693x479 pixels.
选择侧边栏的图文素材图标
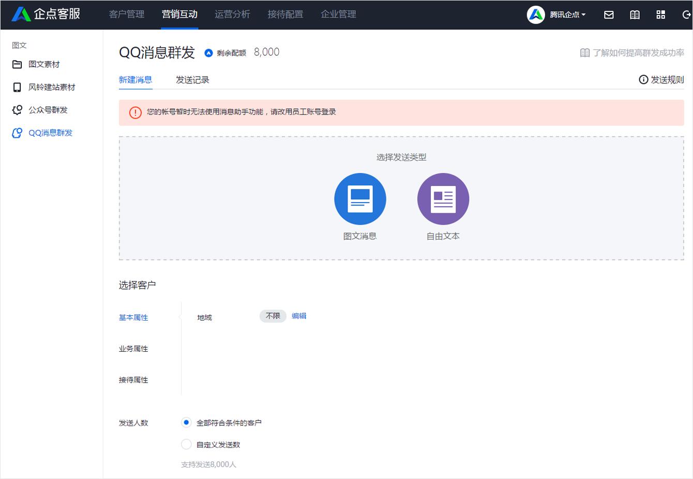point(16,64)
